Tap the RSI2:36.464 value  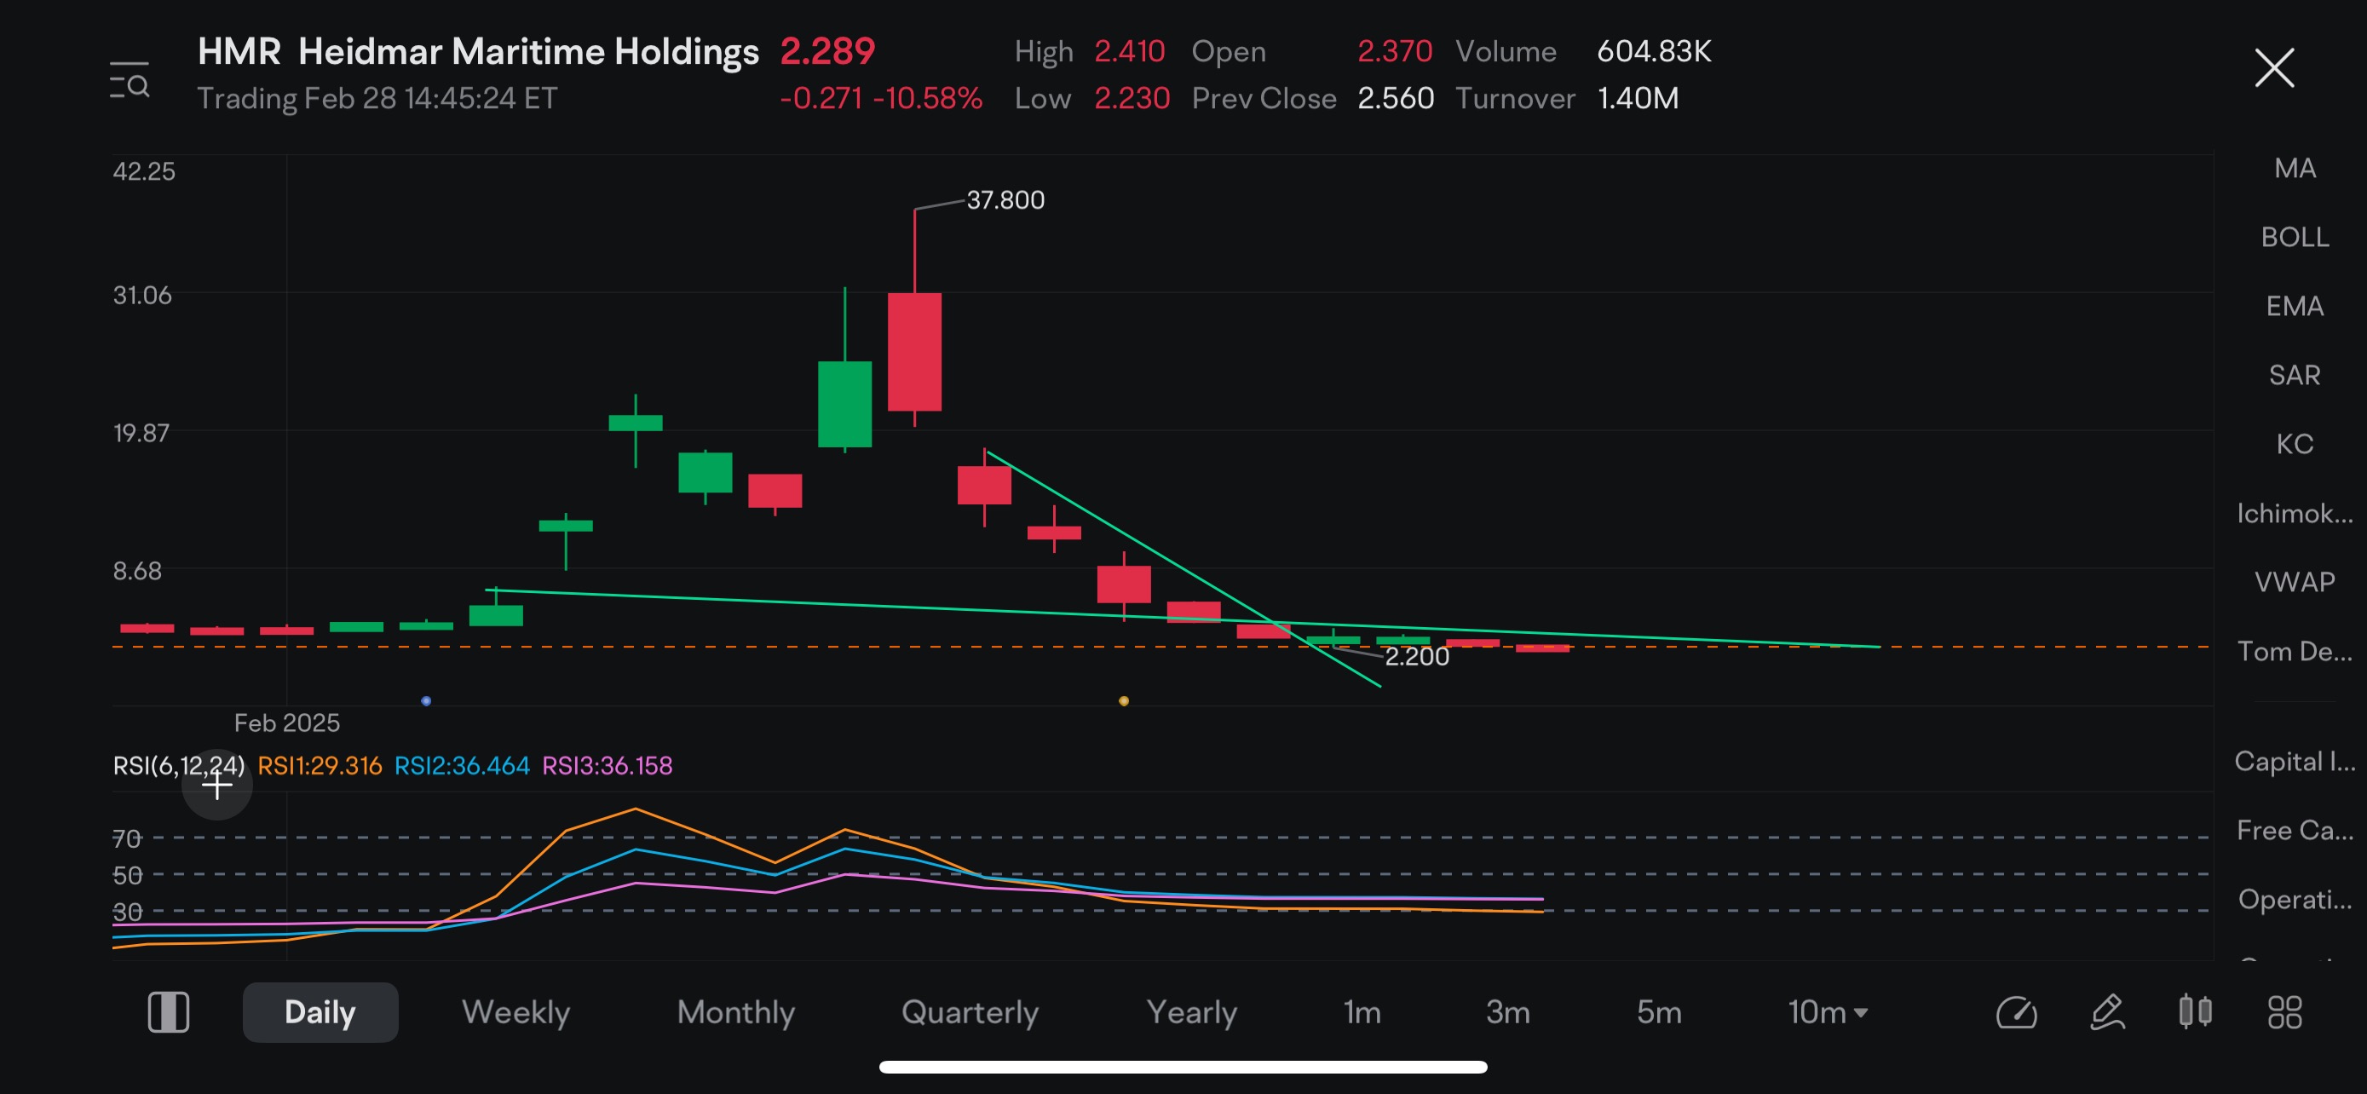coord(461,765)
